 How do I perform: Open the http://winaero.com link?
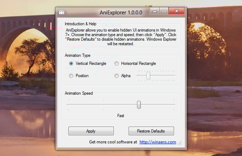[x=158, y=142]
